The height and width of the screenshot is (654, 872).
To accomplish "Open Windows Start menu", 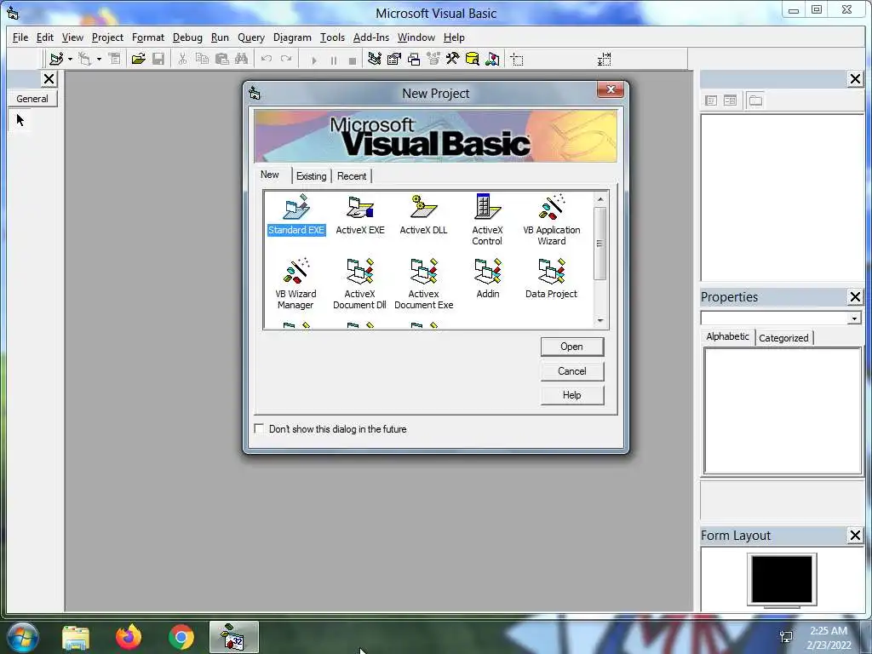I will point(23,637).
